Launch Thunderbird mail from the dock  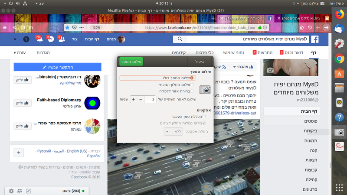[339, 29]
